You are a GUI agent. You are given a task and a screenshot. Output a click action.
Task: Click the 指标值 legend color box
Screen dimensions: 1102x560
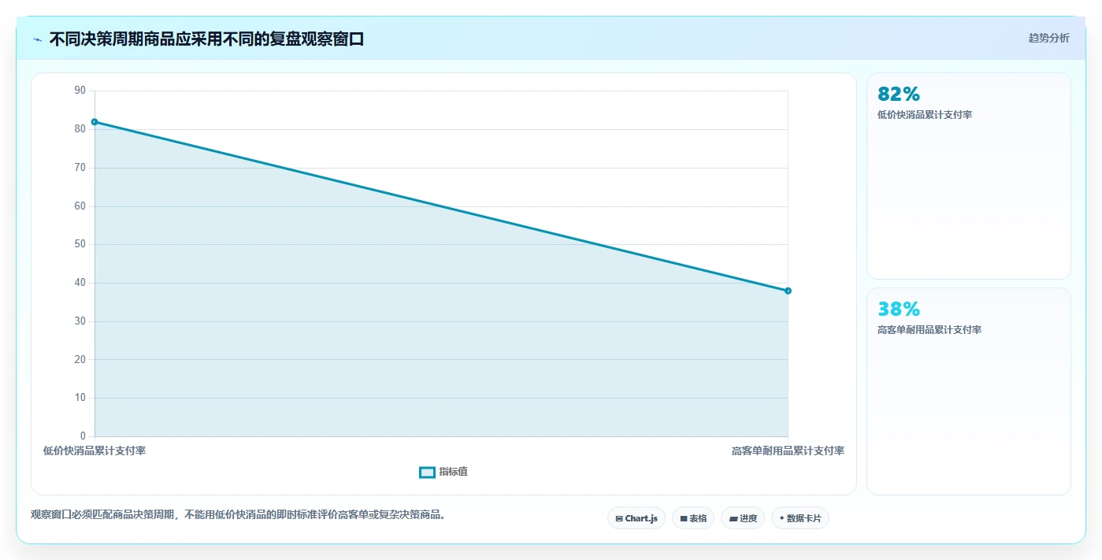[x=427, y=472]
